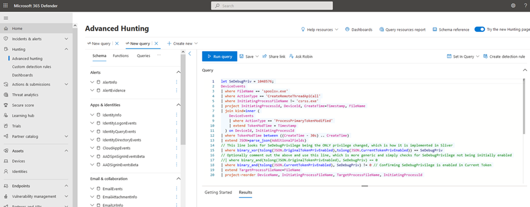The width and height of the screenshot is (530, 207).
Task: Click the Partner catalog icon
Action: pyautogui.click(x=6, y=137)
